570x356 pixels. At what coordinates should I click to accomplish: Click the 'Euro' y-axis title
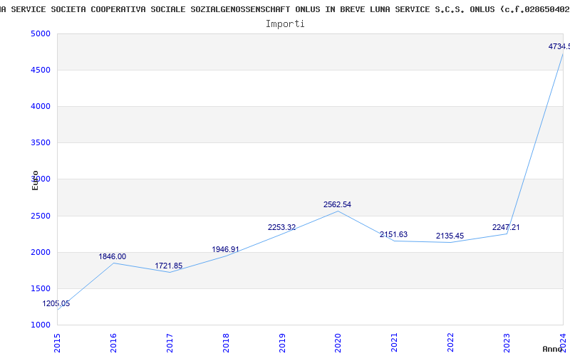tap(35, 180)
